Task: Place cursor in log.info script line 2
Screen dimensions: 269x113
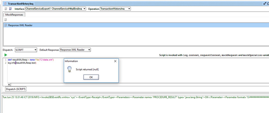Action: [22, 63]
